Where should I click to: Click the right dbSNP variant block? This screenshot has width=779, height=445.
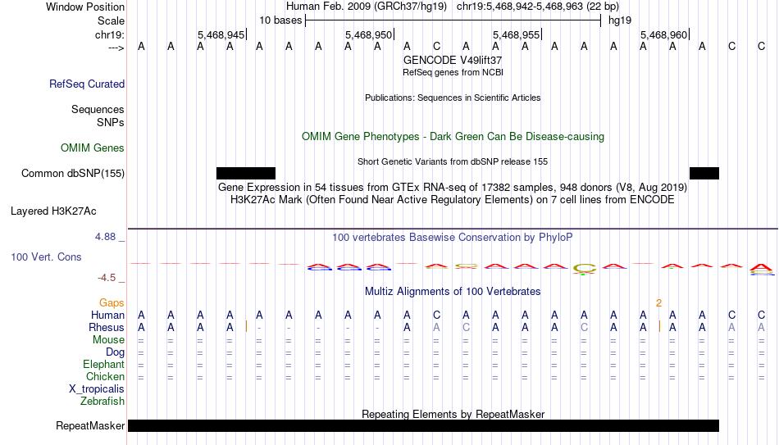(704, 174)
